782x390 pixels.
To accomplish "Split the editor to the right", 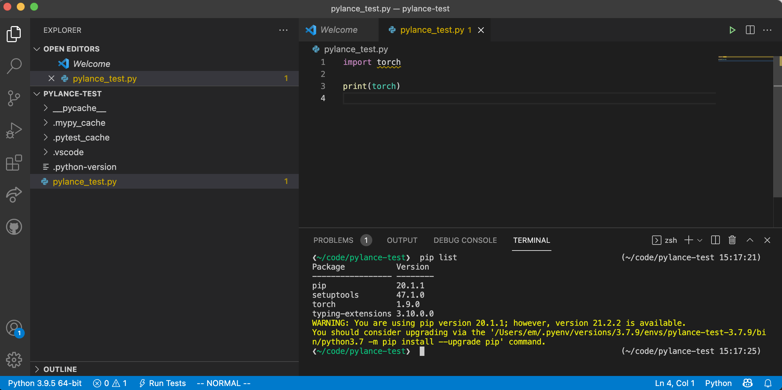I will coord(750,30).
